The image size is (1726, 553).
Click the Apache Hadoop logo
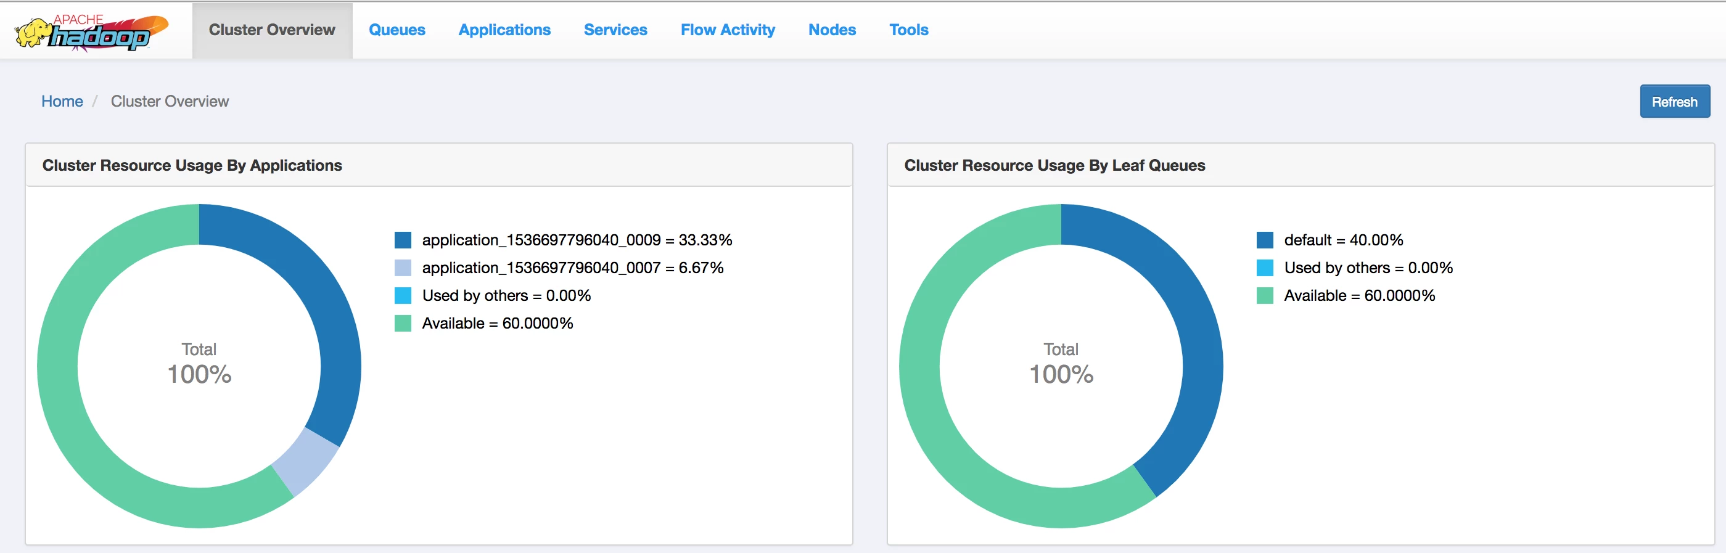[92, 31]
